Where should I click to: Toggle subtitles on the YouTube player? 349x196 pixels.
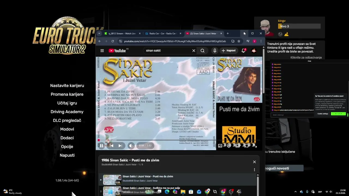click(x=220, y=146)
